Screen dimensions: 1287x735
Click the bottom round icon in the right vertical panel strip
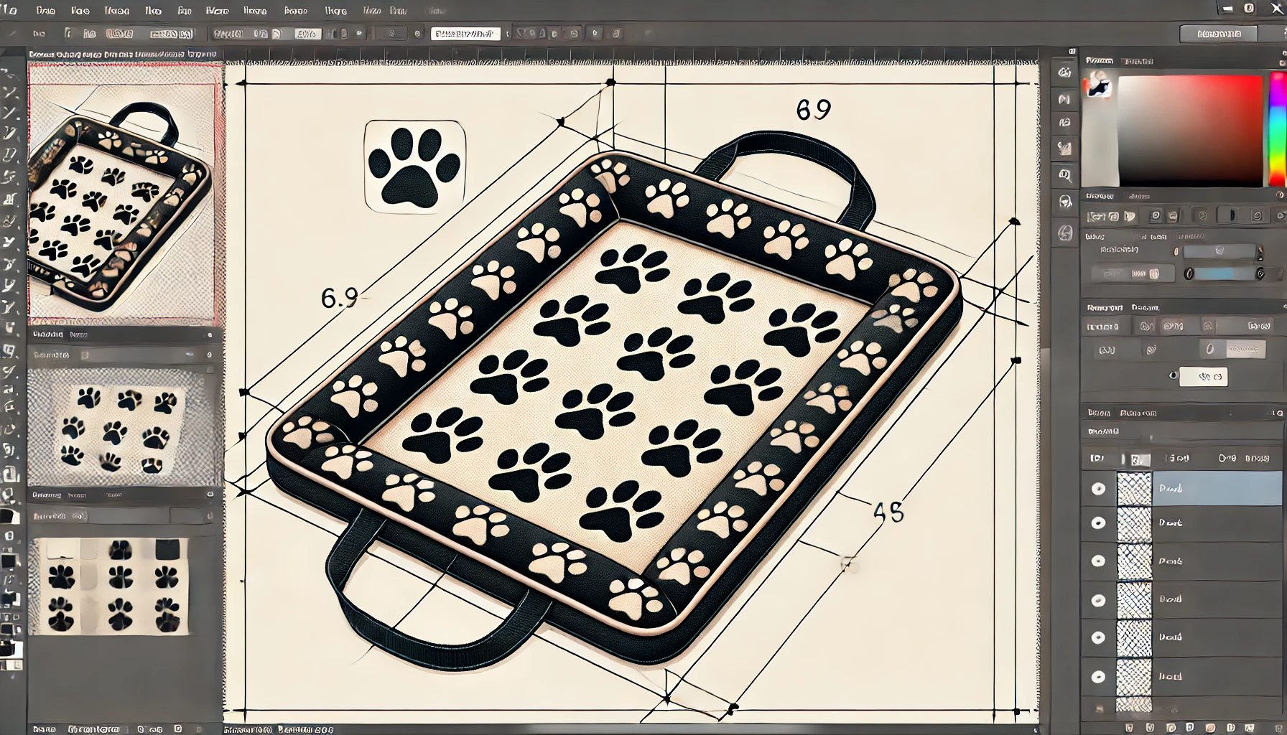(1064, 233)
